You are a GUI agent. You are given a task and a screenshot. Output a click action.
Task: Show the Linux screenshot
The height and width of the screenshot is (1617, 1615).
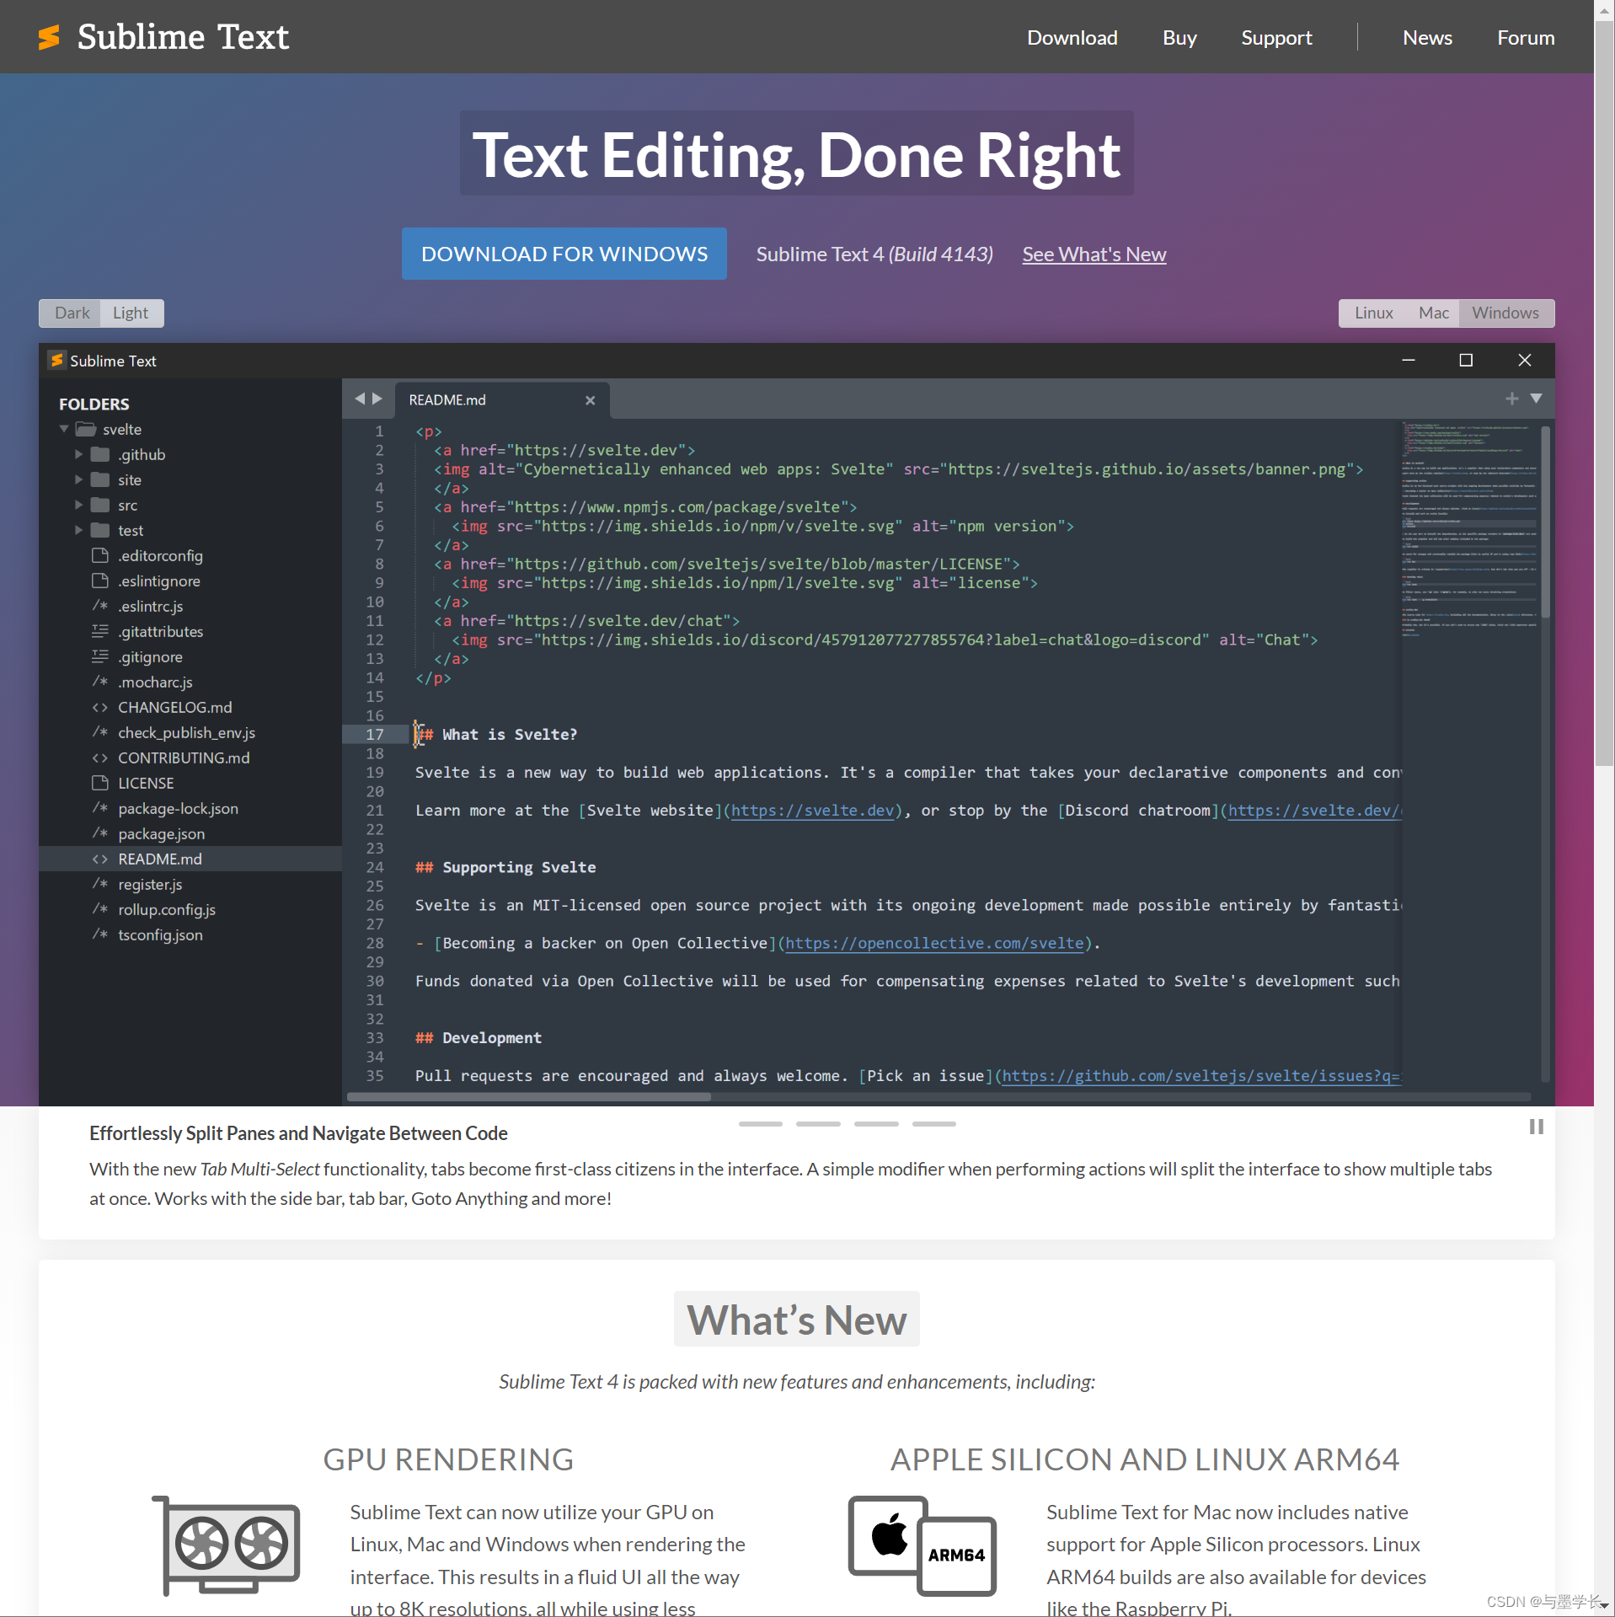tap(1373, 313)
